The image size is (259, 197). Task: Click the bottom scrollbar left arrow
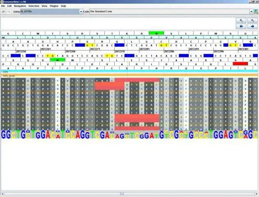[x=2, y=194]
